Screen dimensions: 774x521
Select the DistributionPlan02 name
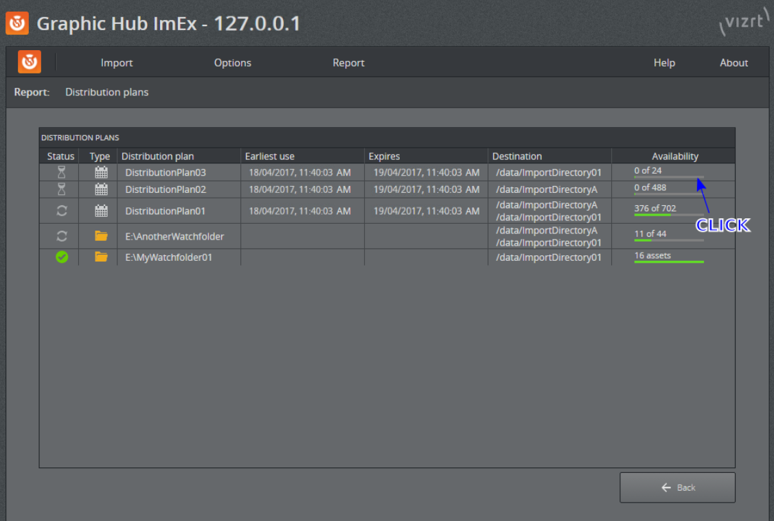click(166, 189)
